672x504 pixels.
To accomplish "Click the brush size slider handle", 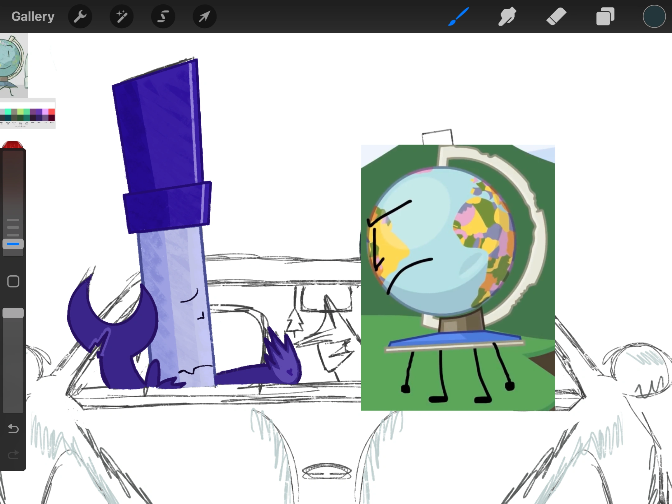I will tap(13, 244).
